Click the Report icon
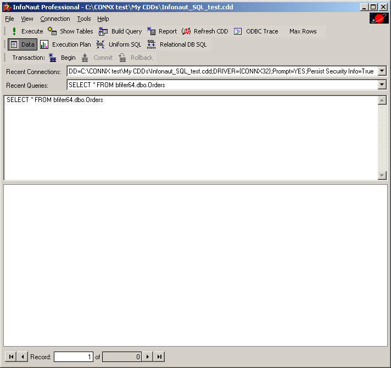 151,31
